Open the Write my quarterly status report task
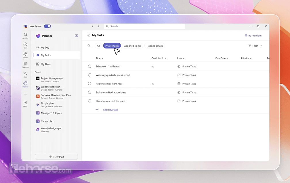 point(113,75)
